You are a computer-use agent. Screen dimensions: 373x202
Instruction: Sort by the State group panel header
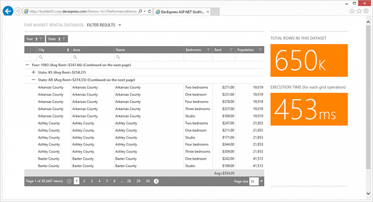pyautogui.click(x=57, y=39)
